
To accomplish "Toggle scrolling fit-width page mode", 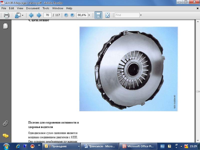I will 98,15.
